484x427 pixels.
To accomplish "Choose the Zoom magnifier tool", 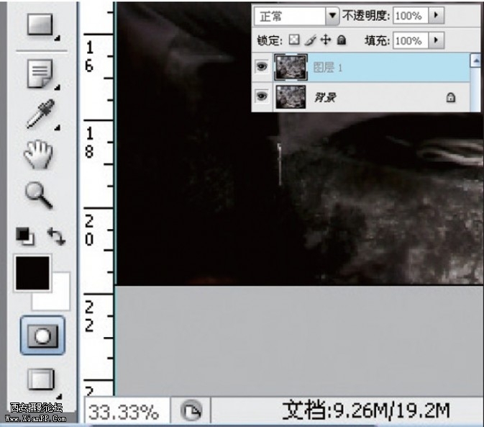I will pos(40,194).
